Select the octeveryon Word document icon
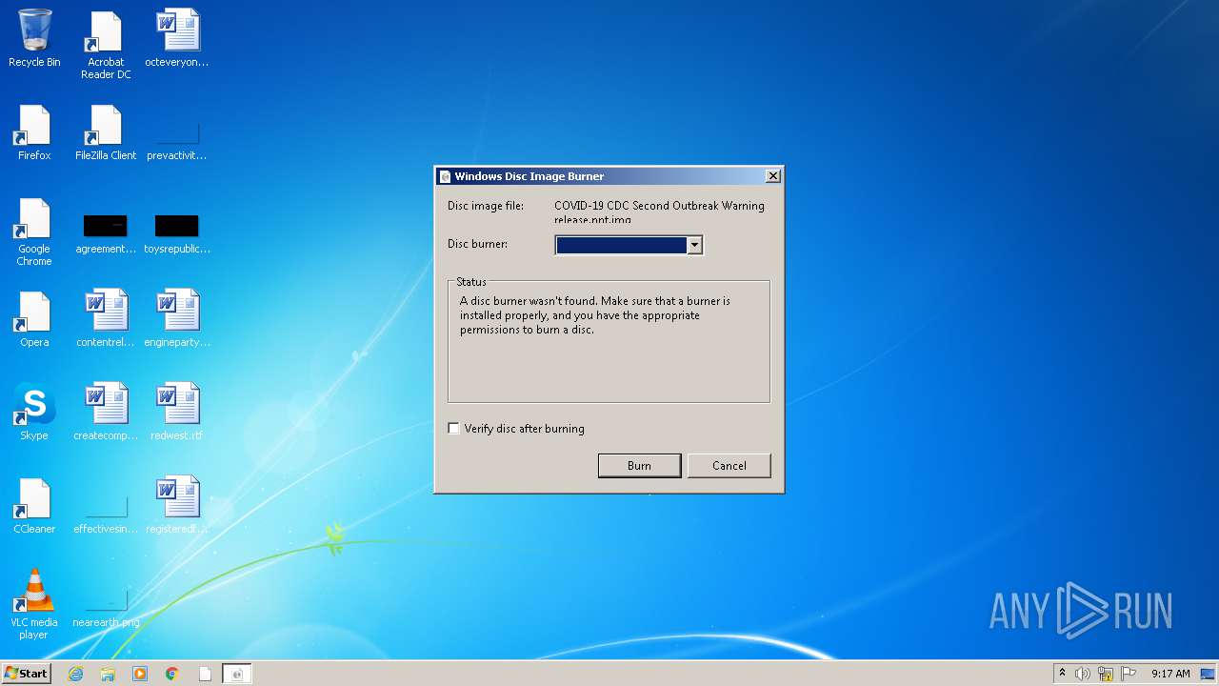The width and height of the screenshot is (1219, 686). pyautogui.click(x=177, y=39)
